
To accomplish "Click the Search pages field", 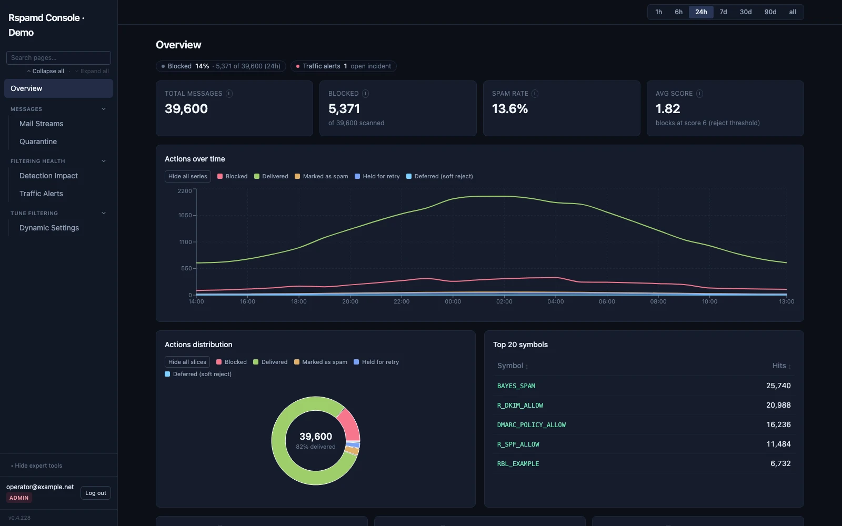I will (x=58, y=58).
